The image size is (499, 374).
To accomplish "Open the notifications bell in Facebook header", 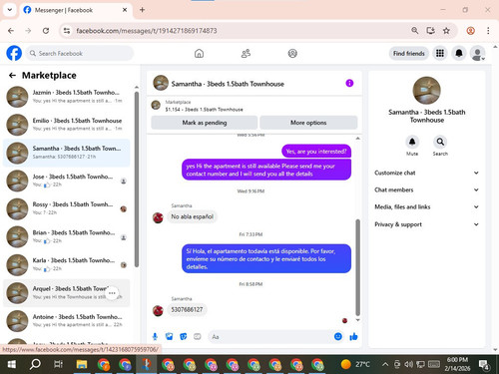I will 459,53.
